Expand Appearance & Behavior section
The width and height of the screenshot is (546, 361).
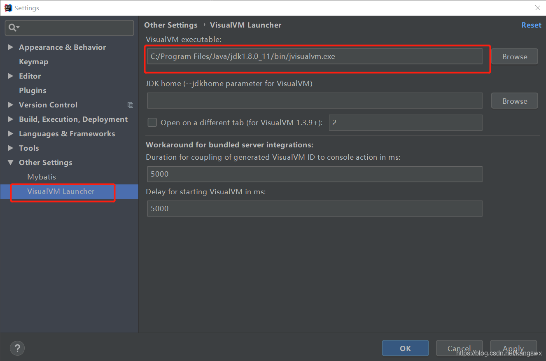11,47
